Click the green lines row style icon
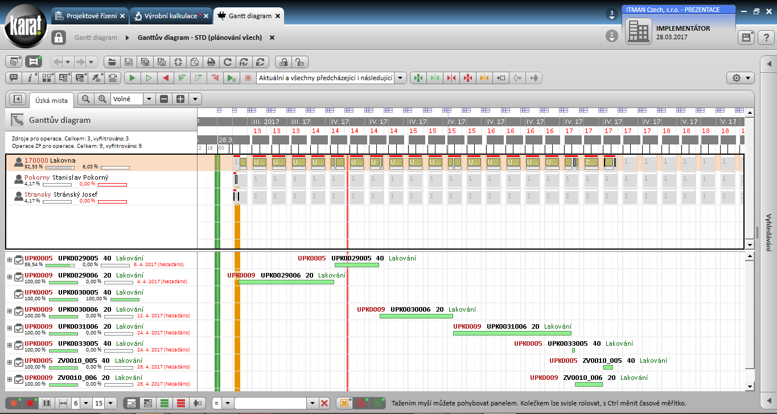 coord(165,403)
